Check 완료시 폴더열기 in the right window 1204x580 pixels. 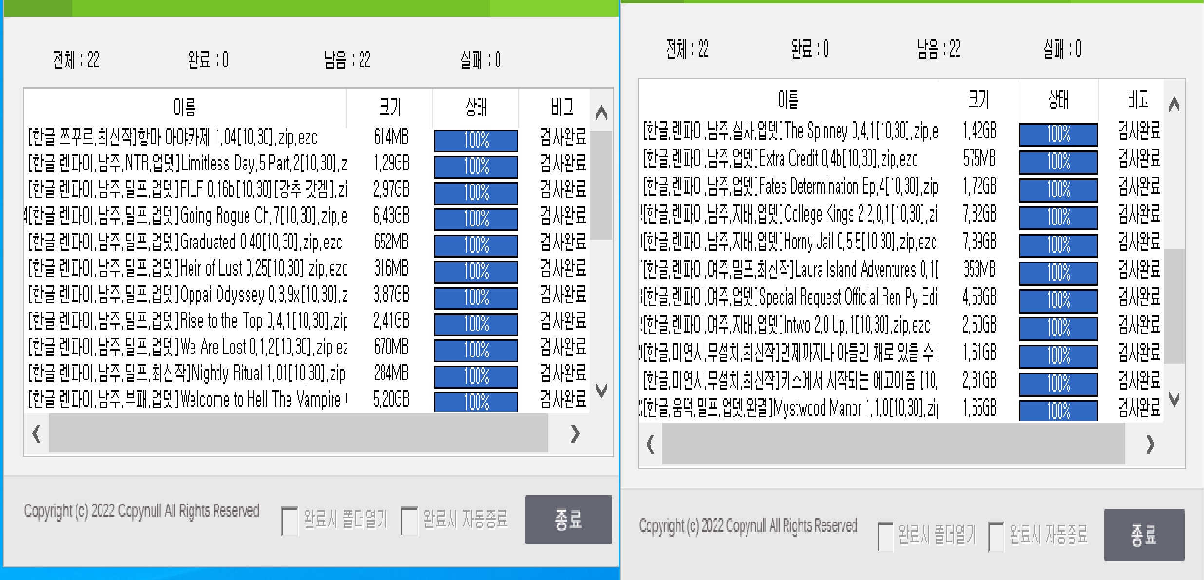click(x=884, y=535)
